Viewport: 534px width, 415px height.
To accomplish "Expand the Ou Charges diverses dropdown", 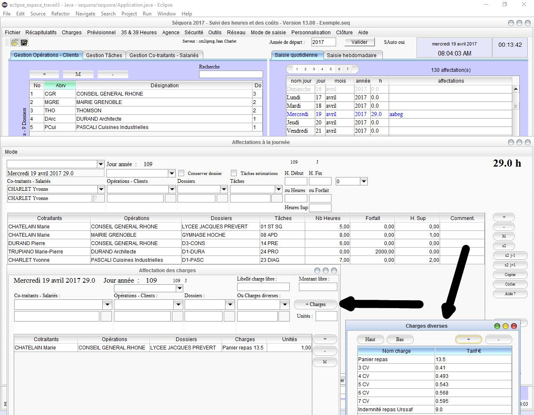I will 286,304.
